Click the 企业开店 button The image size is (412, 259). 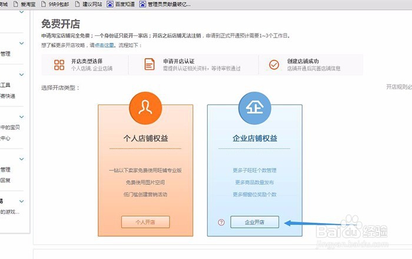coord(255,222)
